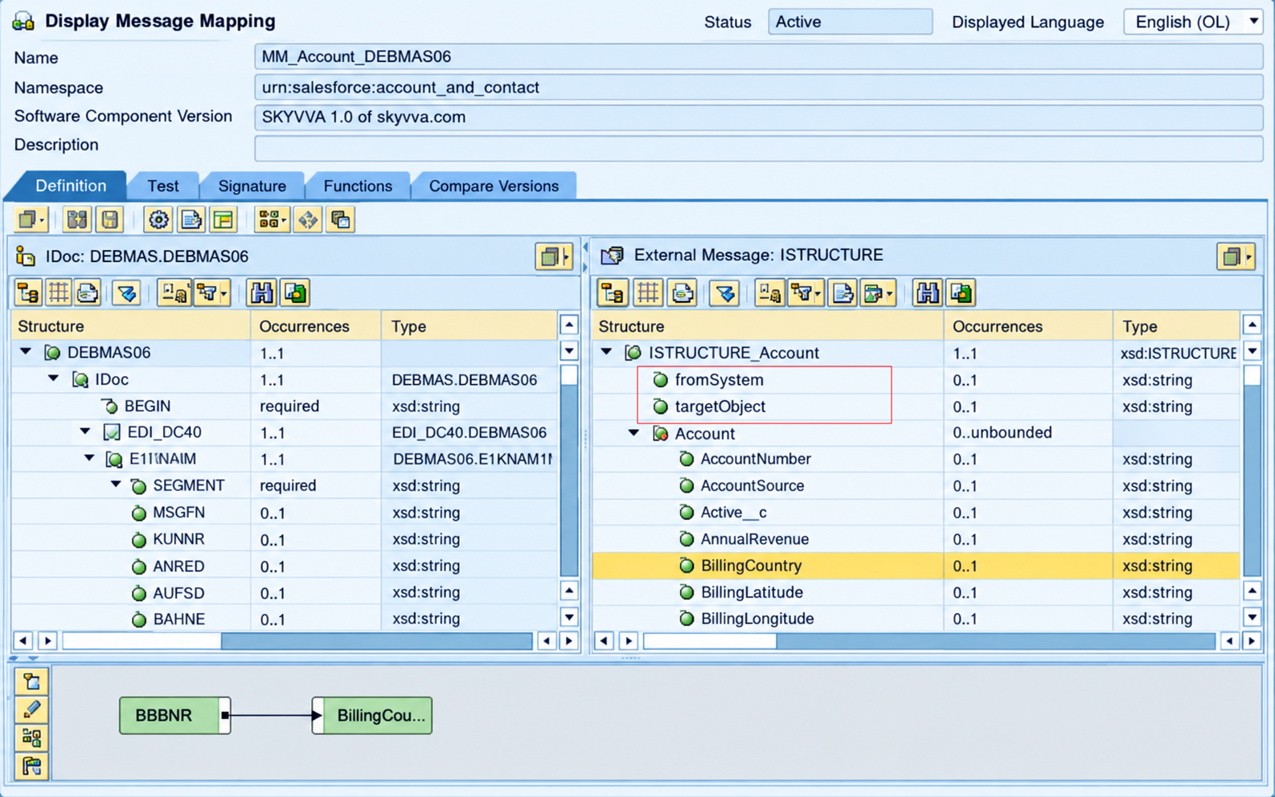Click the pencil icon beside the mapping canvas
This screenshot has width=1275, height=797.
tap(32, 709)
